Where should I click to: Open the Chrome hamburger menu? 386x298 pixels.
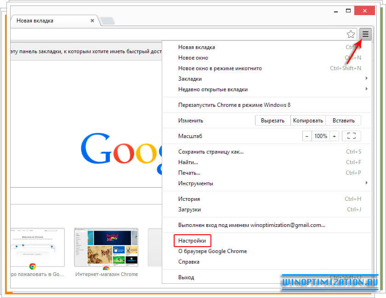[365, 34]
